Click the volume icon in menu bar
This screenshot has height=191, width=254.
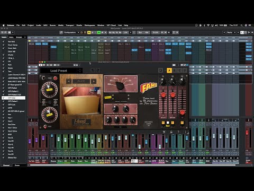(x=216, y=25)
